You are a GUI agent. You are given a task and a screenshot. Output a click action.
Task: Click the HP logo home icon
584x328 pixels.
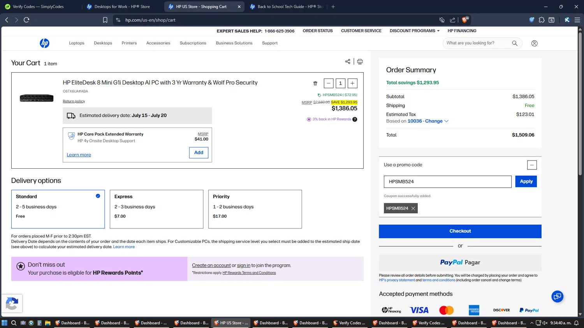[x=44, y=43]
